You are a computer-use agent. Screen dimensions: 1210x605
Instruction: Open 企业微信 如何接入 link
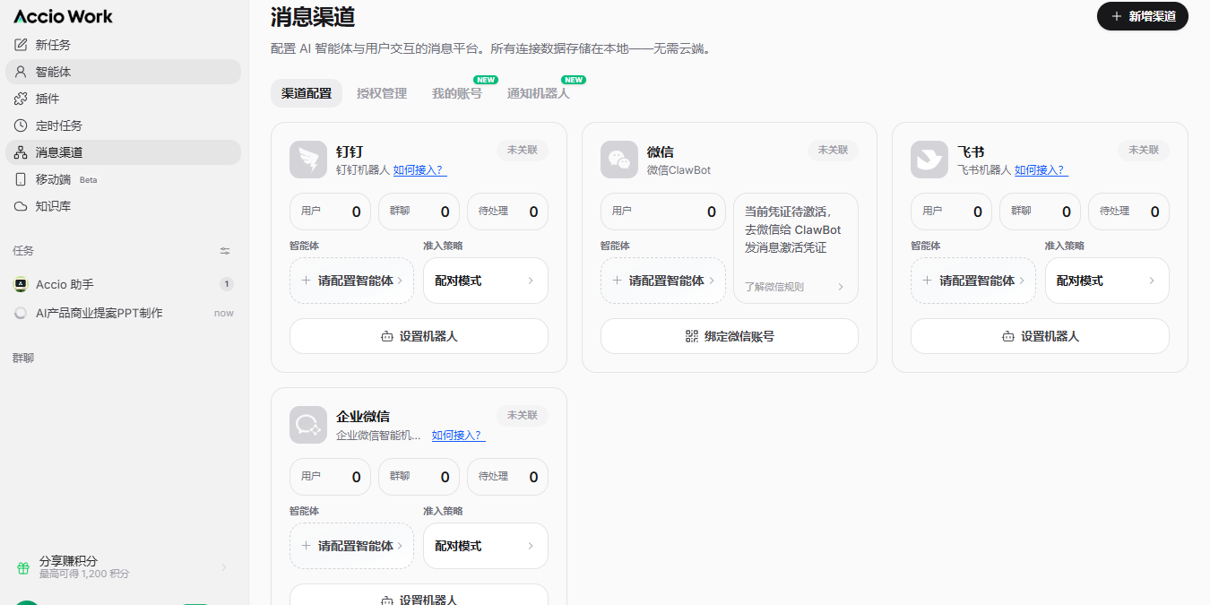click(x=459, y=435)
